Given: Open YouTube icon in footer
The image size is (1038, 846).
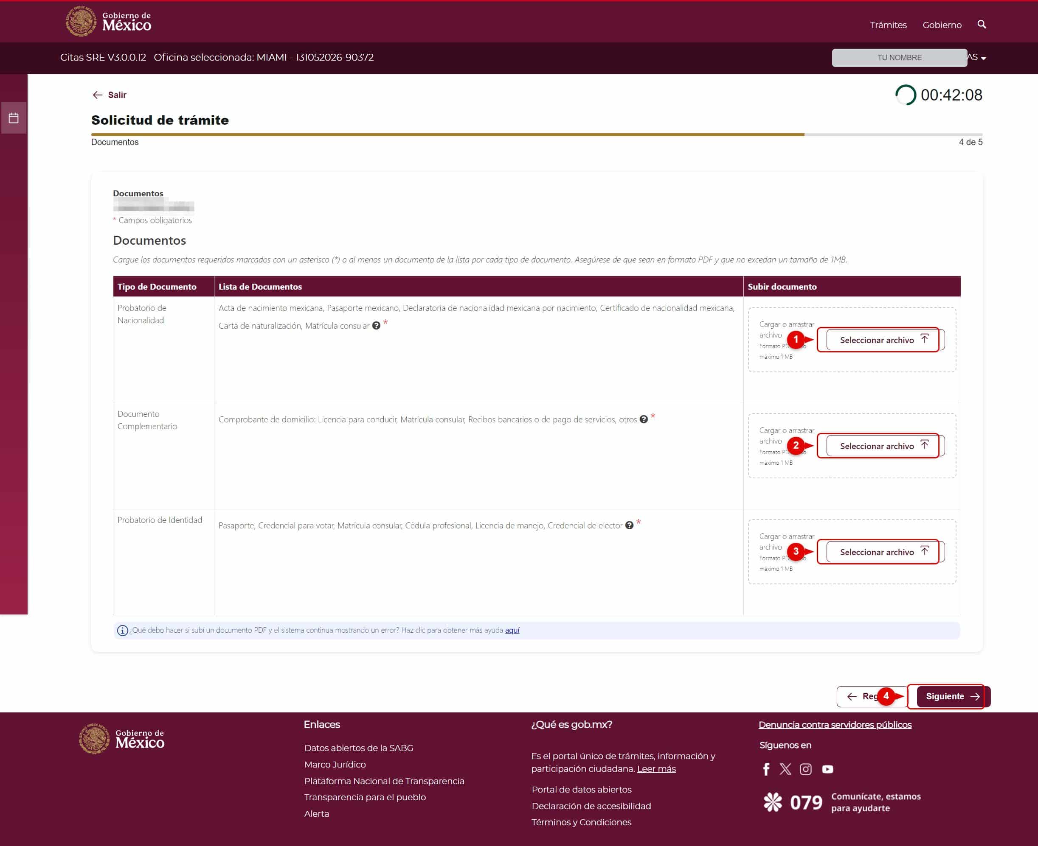Looking at the screenshot, I should (x=828, y=769).
